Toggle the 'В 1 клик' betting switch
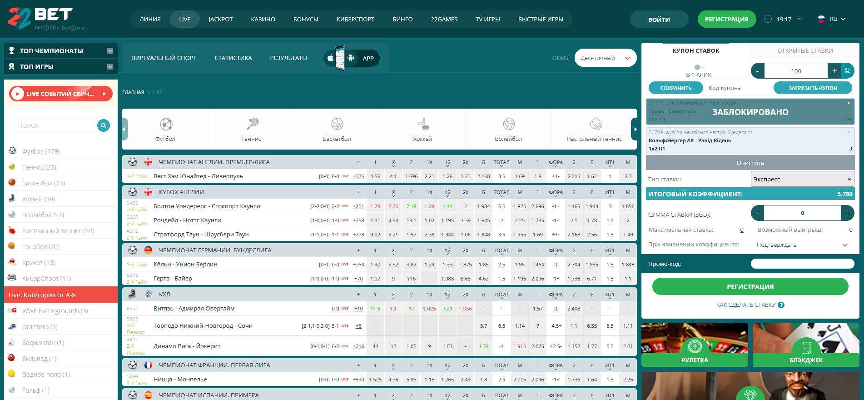This screenshot has width=864, height=400. 699,67
